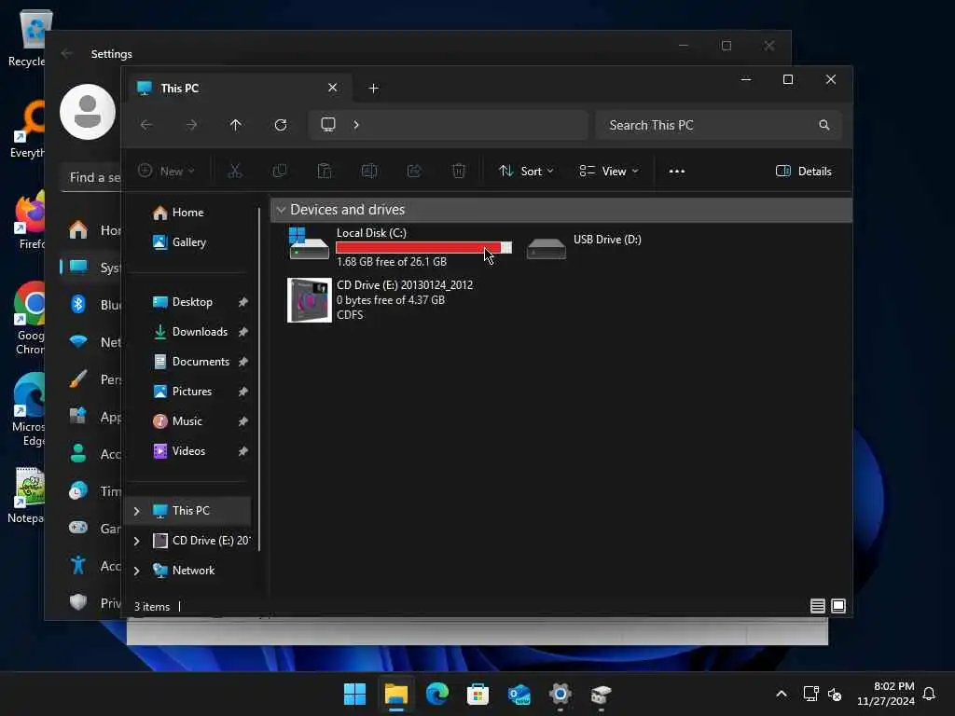Open Music quick access folder
955x716 pixels.
[x=187, y=421]
